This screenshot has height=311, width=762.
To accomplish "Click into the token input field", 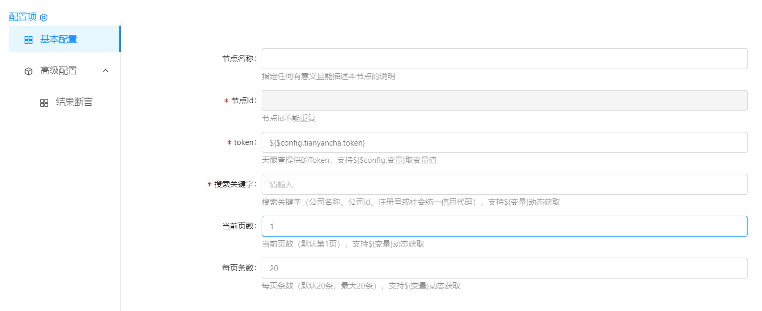I will click(x=504, y=142).
